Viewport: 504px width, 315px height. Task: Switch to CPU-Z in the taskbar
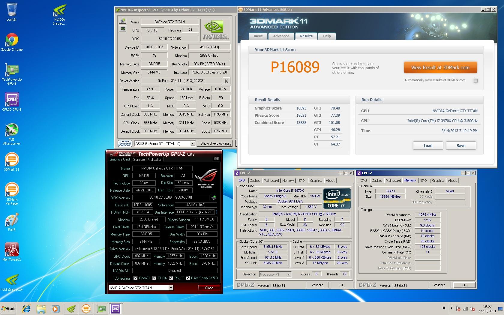click(x=116, y=308)
